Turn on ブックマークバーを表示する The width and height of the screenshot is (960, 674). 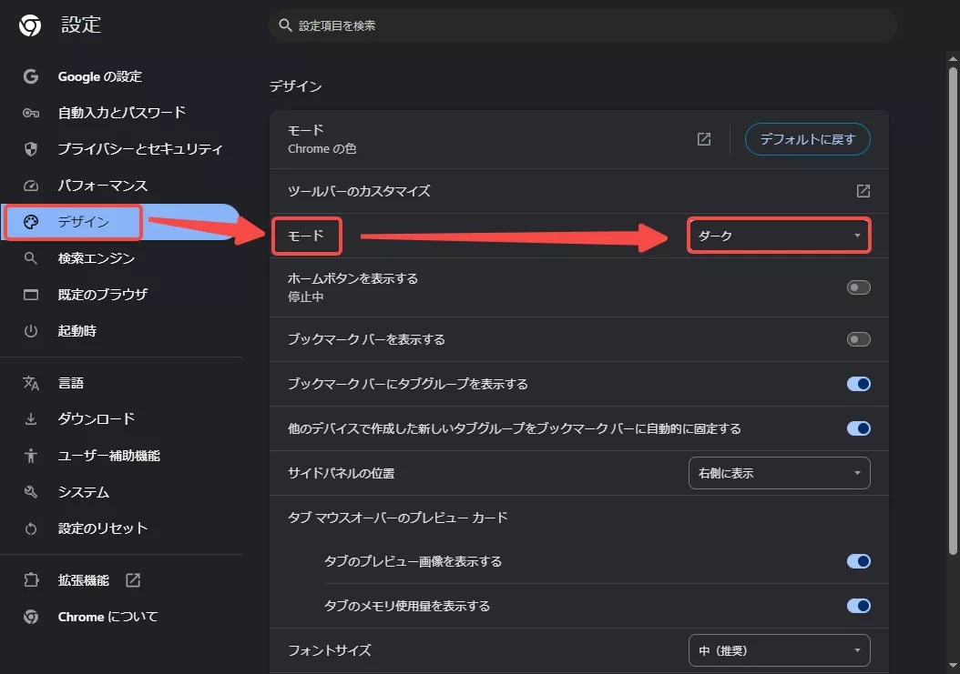coord(857,339)
